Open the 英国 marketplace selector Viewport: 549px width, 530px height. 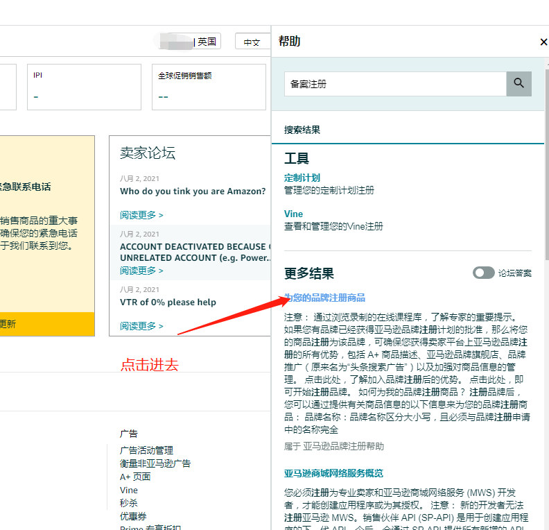point(189,42)
